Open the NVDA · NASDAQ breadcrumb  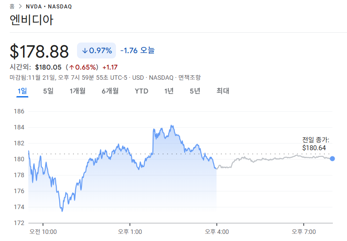(49, 7)
